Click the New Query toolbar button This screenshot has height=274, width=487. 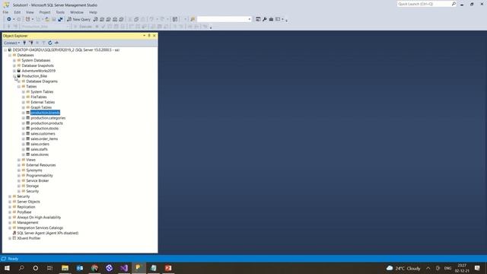(x=78, y=19)
